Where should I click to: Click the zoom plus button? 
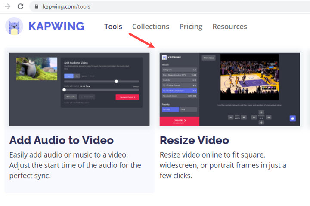click(244, 118)
